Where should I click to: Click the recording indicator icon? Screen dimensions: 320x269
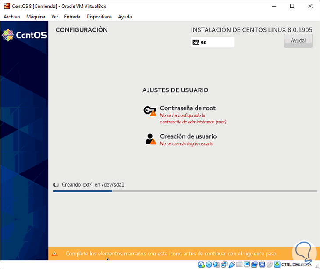pos(254,265)
